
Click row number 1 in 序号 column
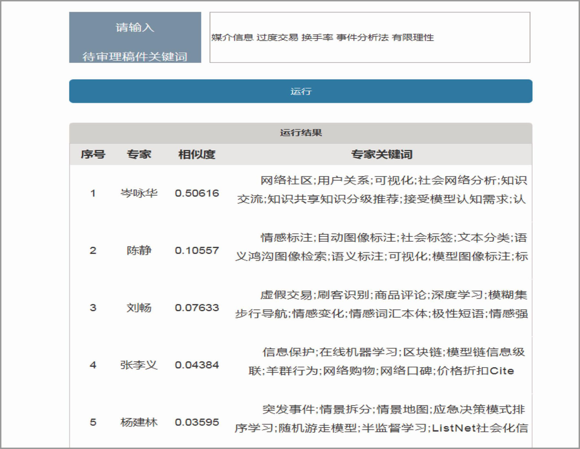(93, 193)
